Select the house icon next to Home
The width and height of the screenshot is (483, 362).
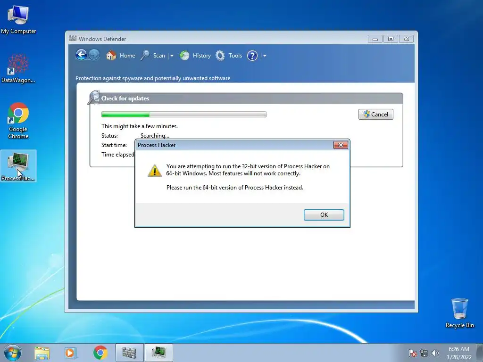(x=111, y=56)
